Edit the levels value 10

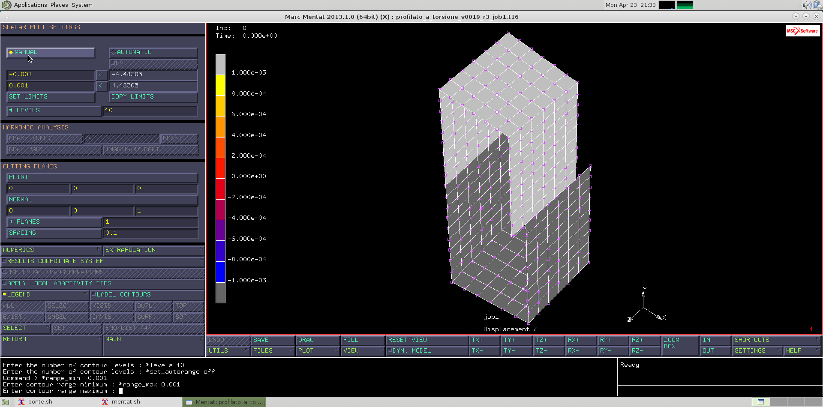point(150,111)
